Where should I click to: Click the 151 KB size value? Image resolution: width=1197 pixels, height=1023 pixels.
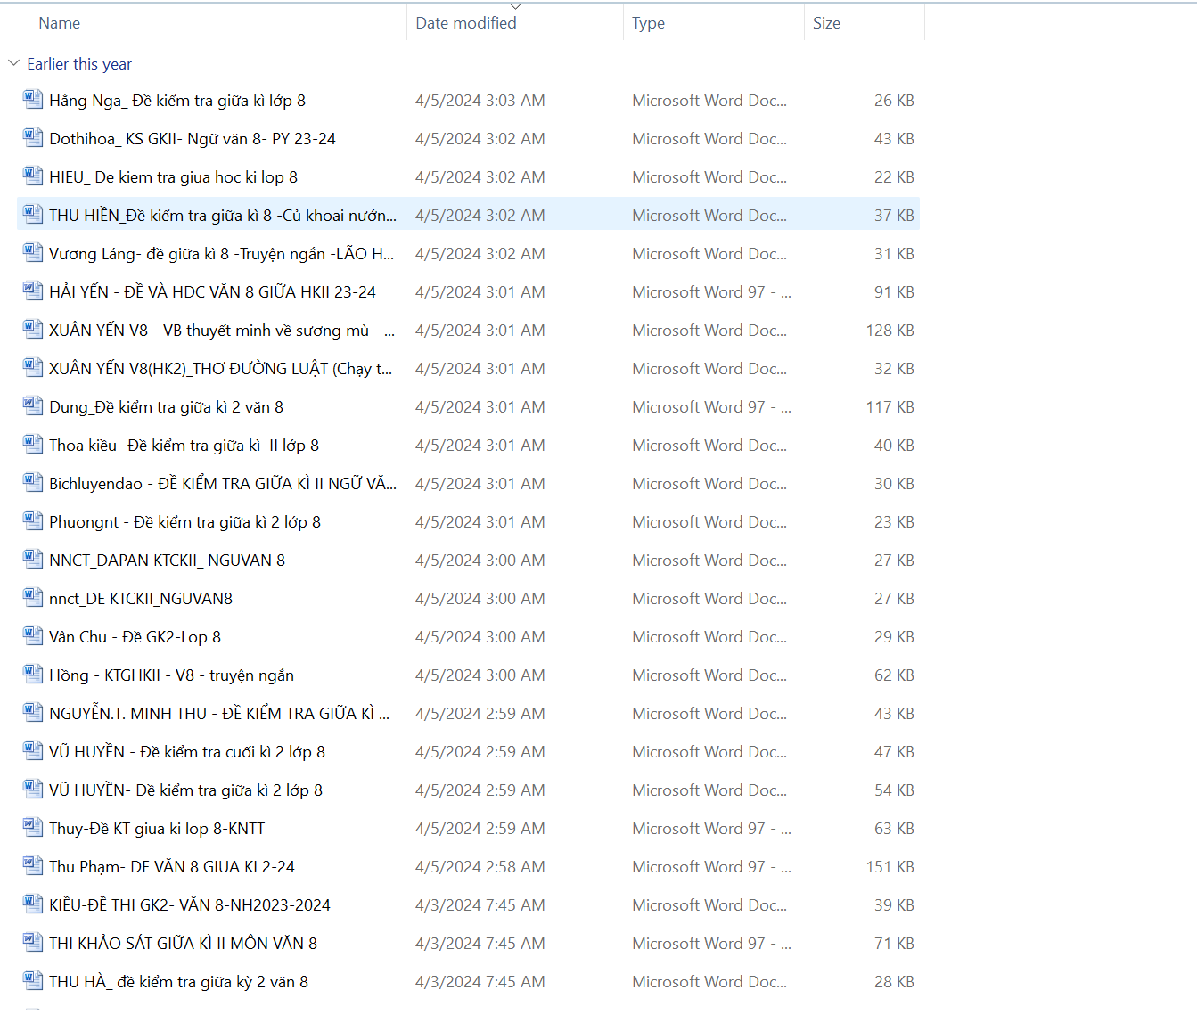[890, 867]
